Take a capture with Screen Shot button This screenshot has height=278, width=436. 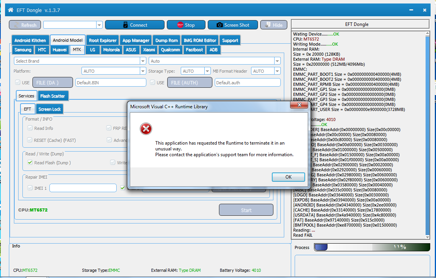click(x=233, y=25)
